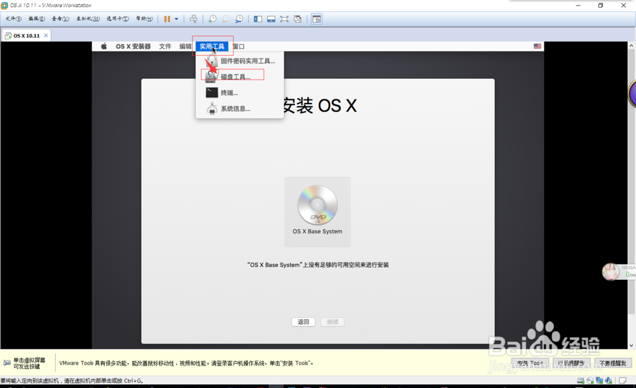Open VMware 选项卡(T) menu
This screenshot has width=636, height=388.
pos(118,18)
